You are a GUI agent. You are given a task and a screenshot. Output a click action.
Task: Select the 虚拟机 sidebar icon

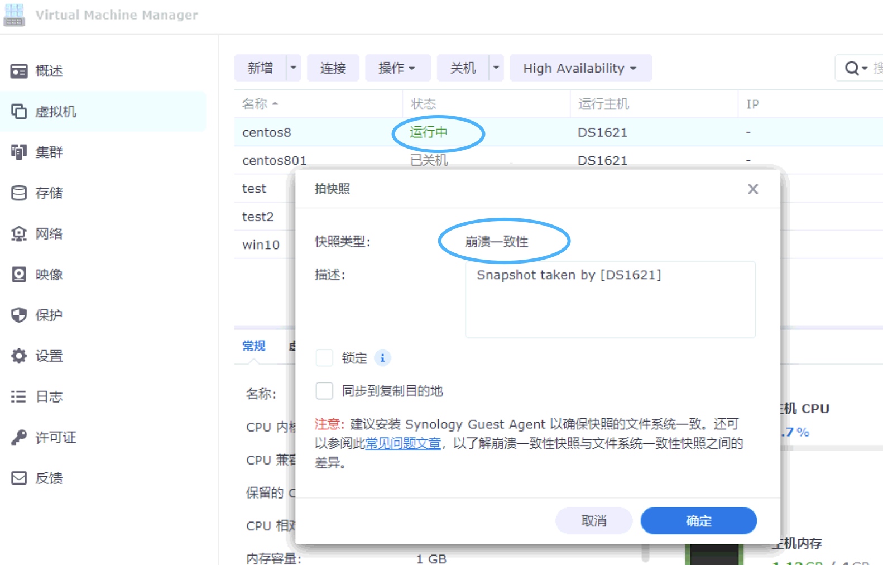[x=19, y=112]
